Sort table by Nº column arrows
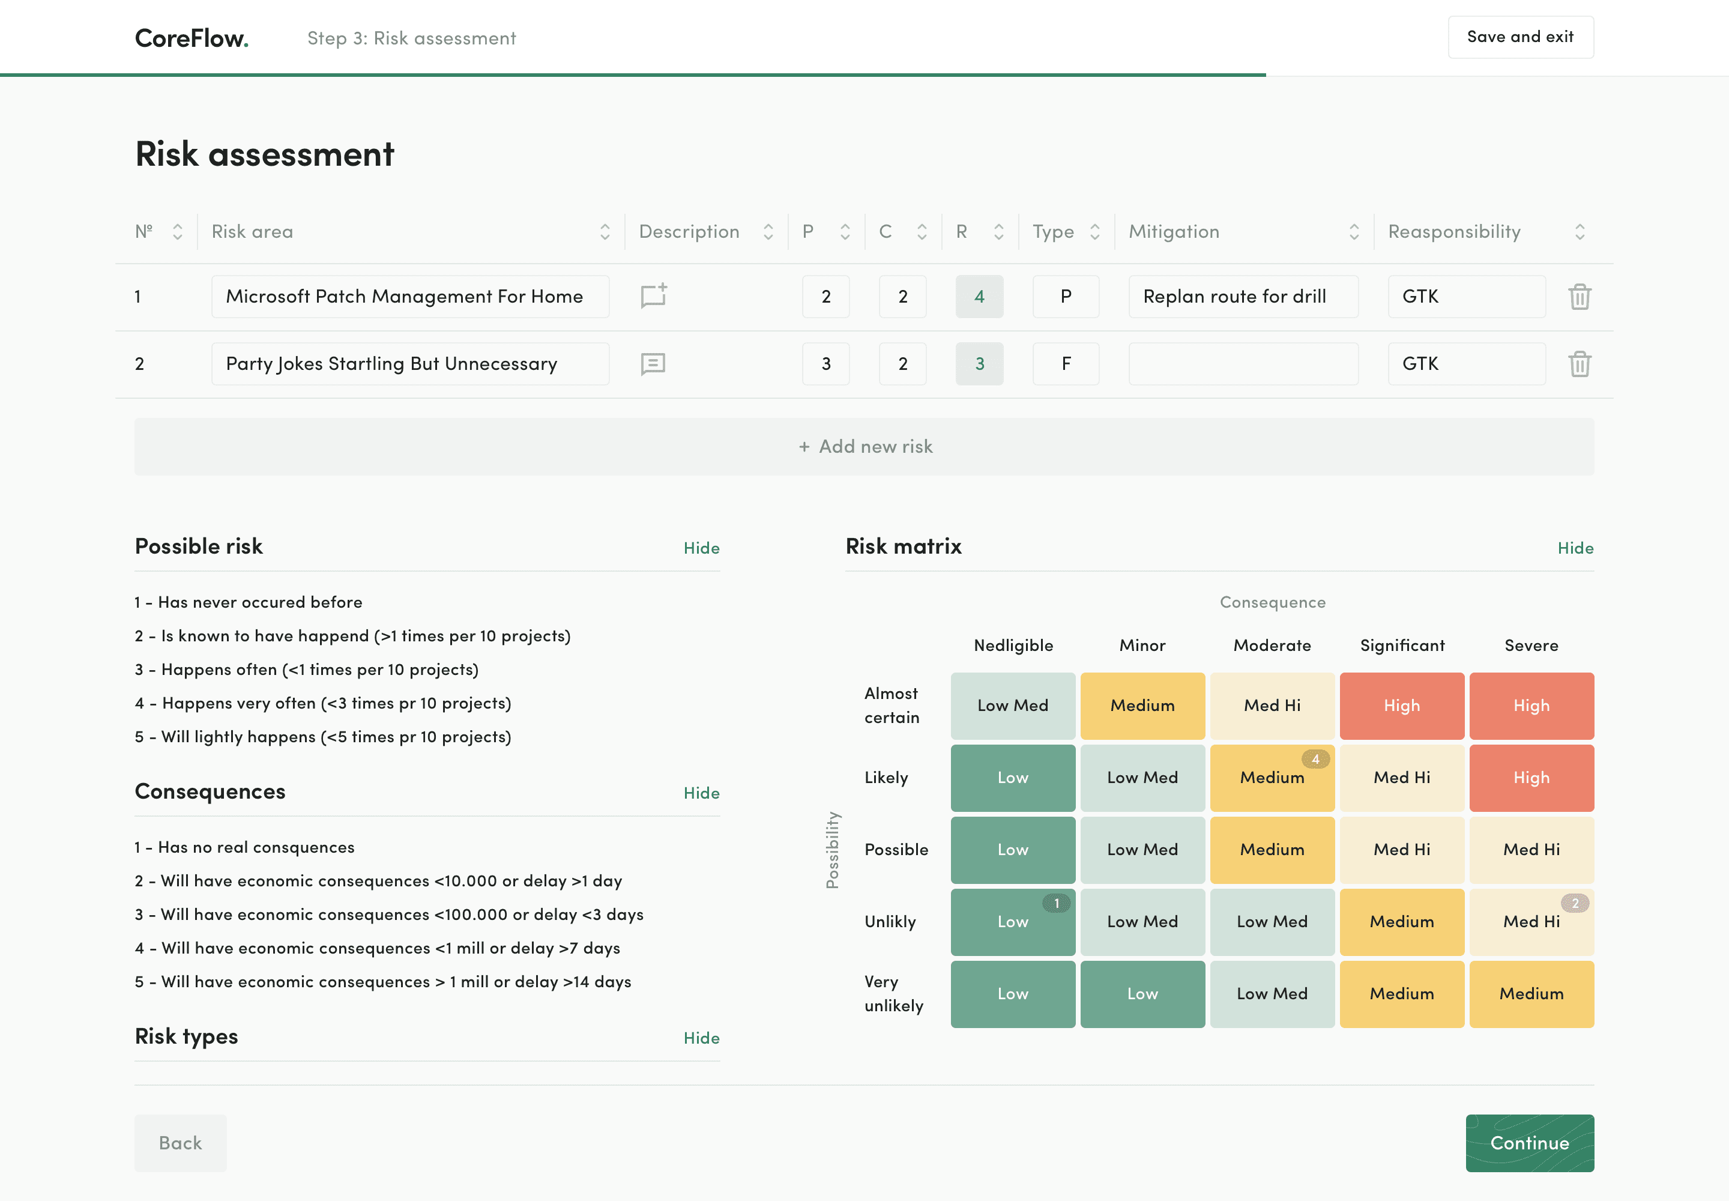This screenshot has width=1729, height=1201. pos(178,232)
